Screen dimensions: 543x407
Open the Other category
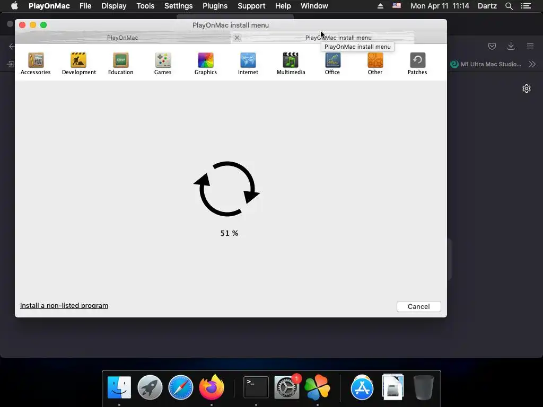click(x=375, y=64)
